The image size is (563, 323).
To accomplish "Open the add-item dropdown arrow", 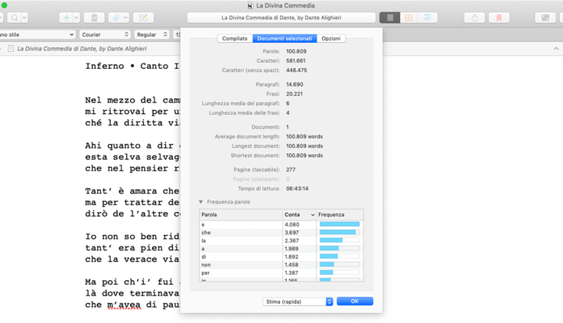I will coord(76,18).
